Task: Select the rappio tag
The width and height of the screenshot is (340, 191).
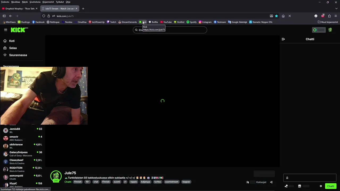Action: click(134, 182)
